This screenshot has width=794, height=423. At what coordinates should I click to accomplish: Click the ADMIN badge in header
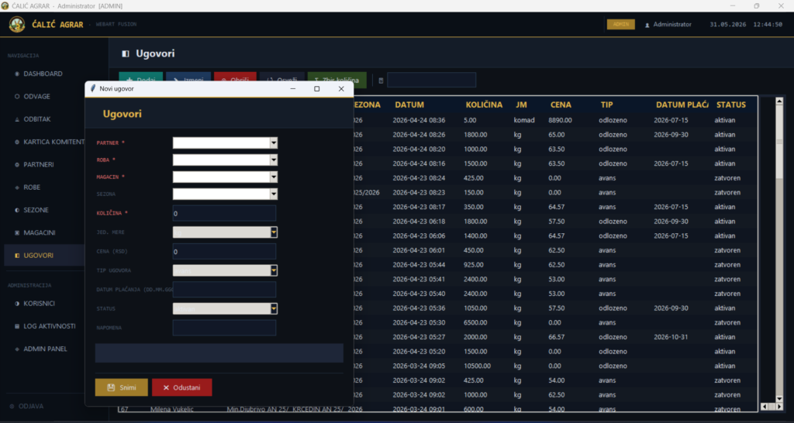click(621, 24)
